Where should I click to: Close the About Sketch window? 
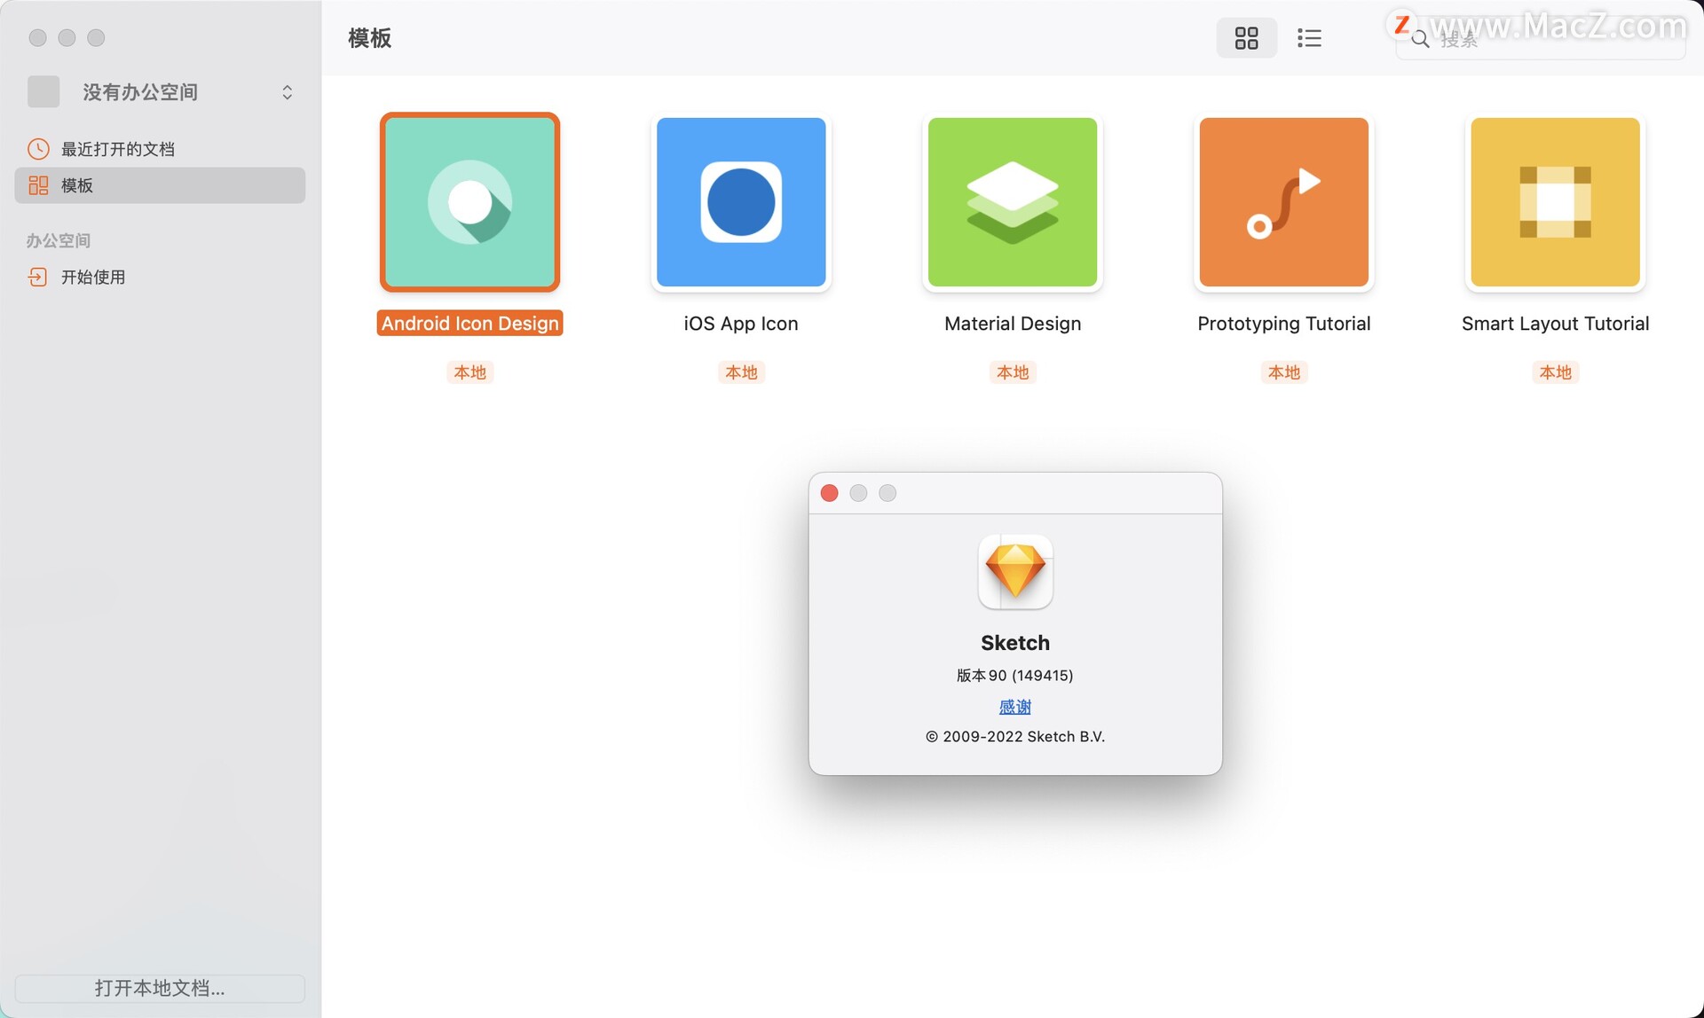click(x=830, y=493)
